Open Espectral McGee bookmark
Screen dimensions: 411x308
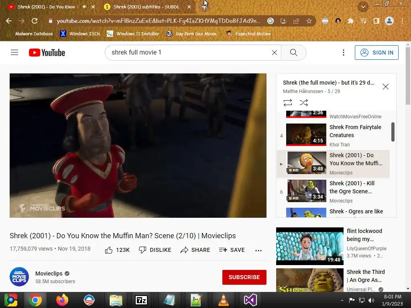pos(248,34)
